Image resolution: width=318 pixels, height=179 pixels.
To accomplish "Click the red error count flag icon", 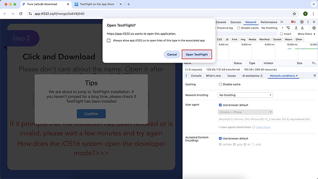I will click(x=293, y=22).
